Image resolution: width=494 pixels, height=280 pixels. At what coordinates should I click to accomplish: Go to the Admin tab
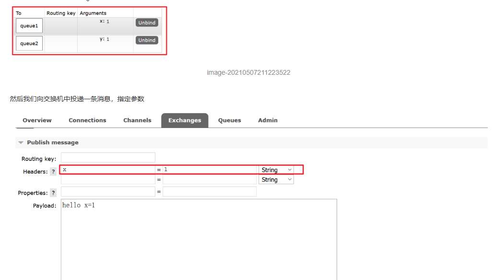click(x=268, y=120)
